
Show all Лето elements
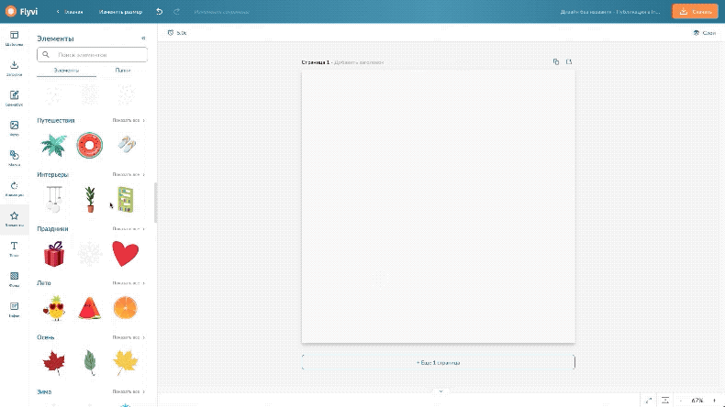coord(128,283)
